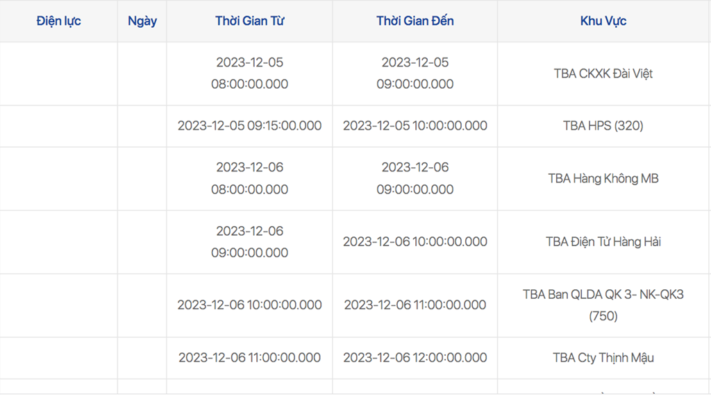The image size is (711, 396).
Task: Select end time 2023-12-05 10:00:00.000
Action: click(x=415, y=126)
